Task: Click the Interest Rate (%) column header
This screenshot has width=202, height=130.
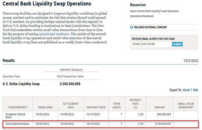Action: [x=135, y=104]
